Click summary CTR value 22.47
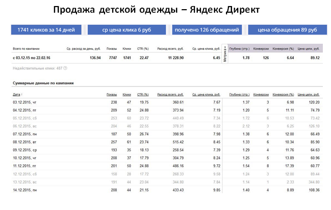The width and height of the screenshot is (331, 210). pos(144,58)
